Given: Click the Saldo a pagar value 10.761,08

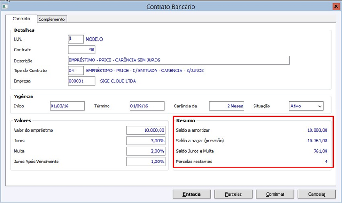Looking at the screenshot, I should [x=317, y=141].
